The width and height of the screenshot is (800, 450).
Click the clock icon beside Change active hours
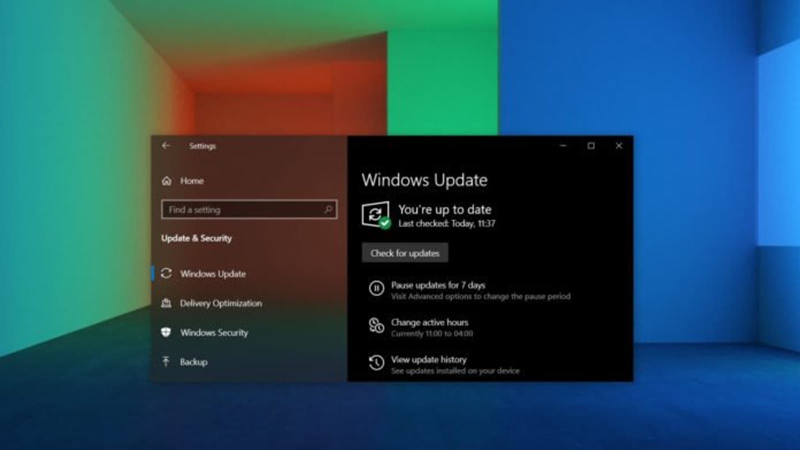[x=376, y=326]
